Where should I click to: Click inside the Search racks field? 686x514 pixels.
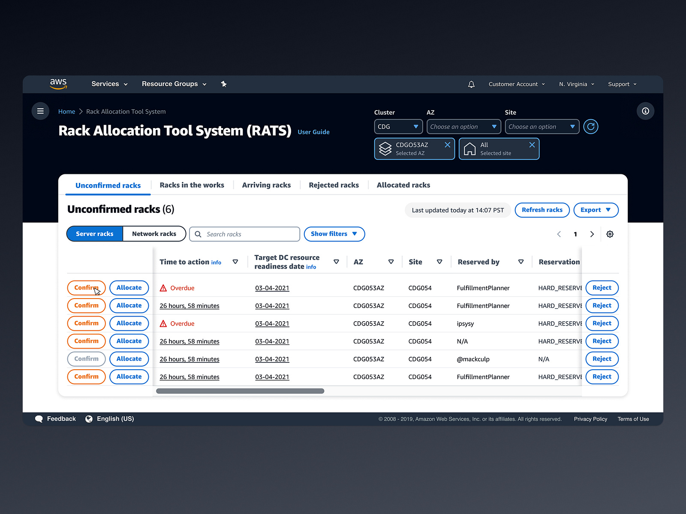coord(244,234)
